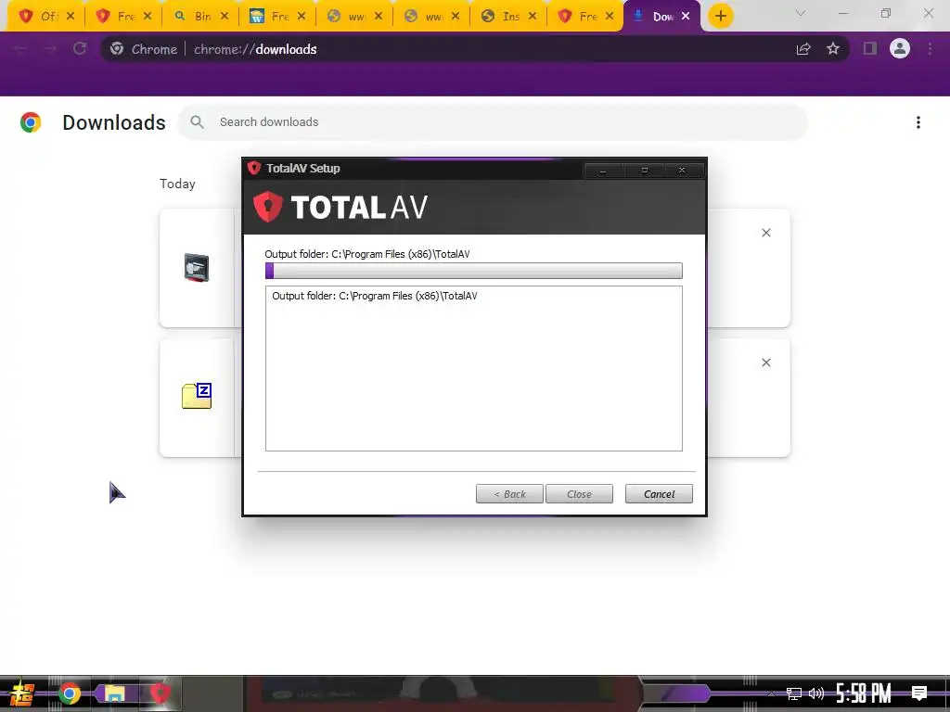Toggle the browser side panel
This screenshot has width=950, height=712.
coord(870,49)
